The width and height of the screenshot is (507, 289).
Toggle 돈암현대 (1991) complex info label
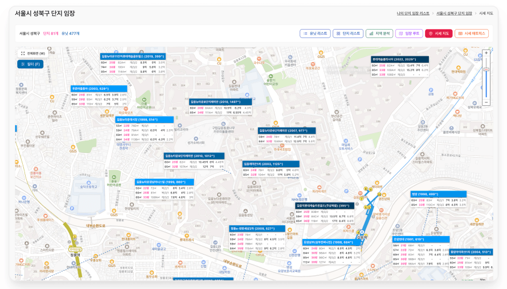(x=416, y=240)
